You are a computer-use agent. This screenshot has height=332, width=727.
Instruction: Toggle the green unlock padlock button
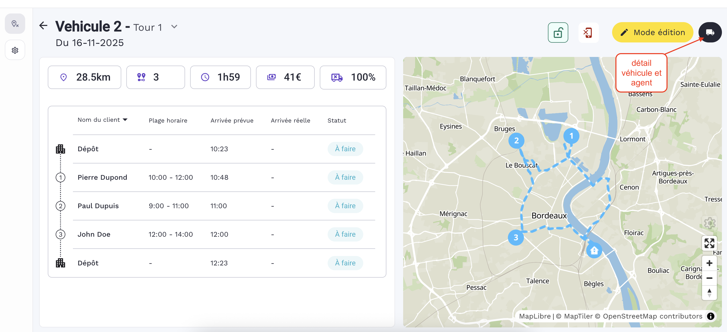pos(558,33)
